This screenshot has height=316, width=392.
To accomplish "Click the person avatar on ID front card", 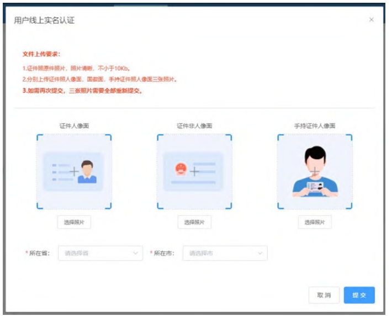I will coord(87,171).
